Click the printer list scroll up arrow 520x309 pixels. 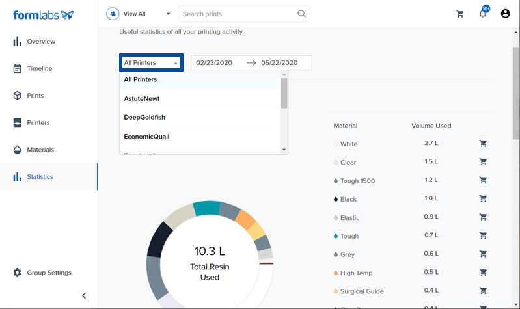point(284,75)
